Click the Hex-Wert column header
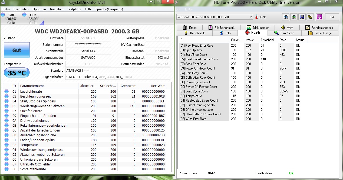The image size is (343, 180). pyautogui.click(x=151, y=86)
